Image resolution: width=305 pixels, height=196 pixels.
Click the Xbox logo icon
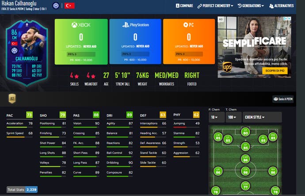pyautogui.click(x=74, y=25)
